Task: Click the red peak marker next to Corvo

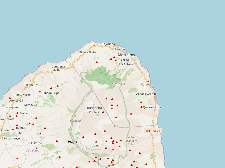Action: (x=148, y=81)
